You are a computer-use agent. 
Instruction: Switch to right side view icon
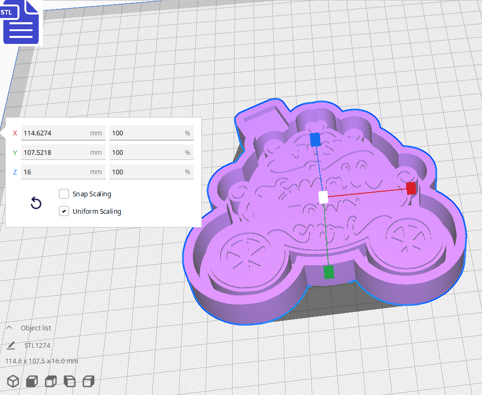click(x=88, y=381)
